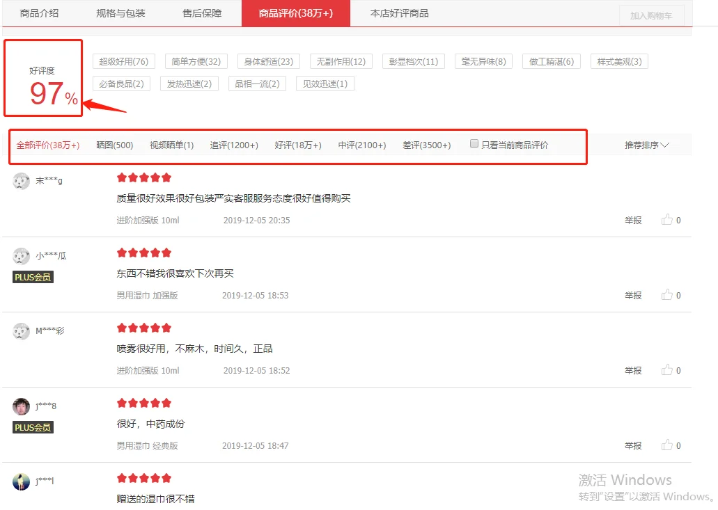Click variant text 男用湿巾 加强版

(x=147, y=296)
